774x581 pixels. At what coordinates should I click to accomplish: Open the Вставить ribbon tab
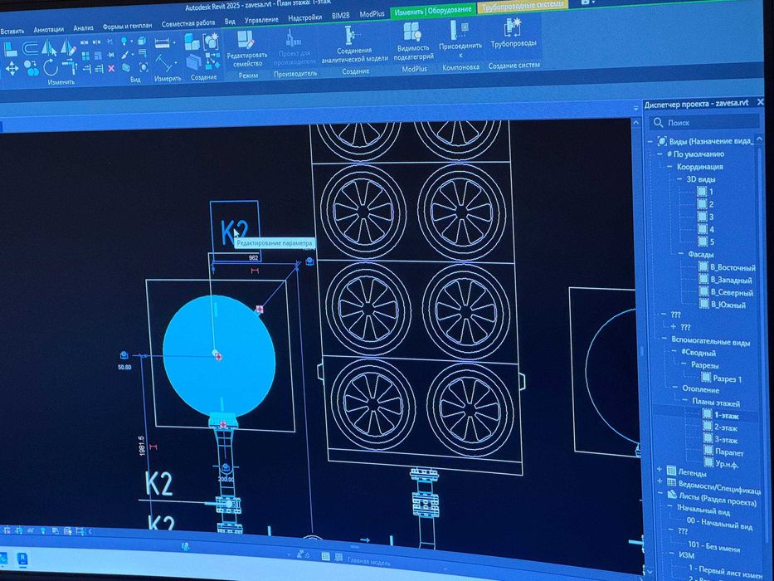tap(12, 31)
